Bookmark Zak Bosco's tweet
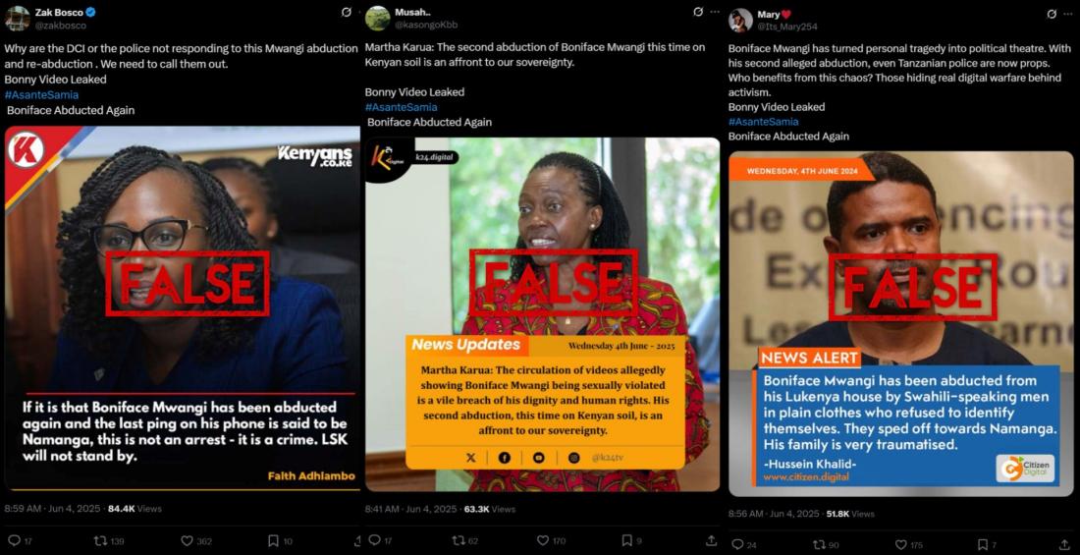 pyautogui.click(x=273, y=541)
